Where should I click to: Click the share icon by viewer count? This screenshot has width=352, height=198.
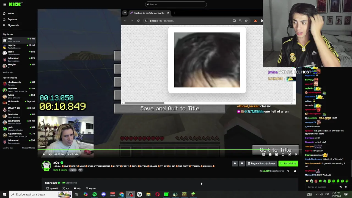pyautogui.click(x=288, y=171)
